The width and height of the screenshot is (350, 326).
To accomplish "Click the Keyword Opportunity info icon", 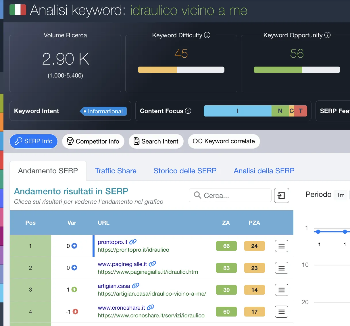I will coord(327,35).
